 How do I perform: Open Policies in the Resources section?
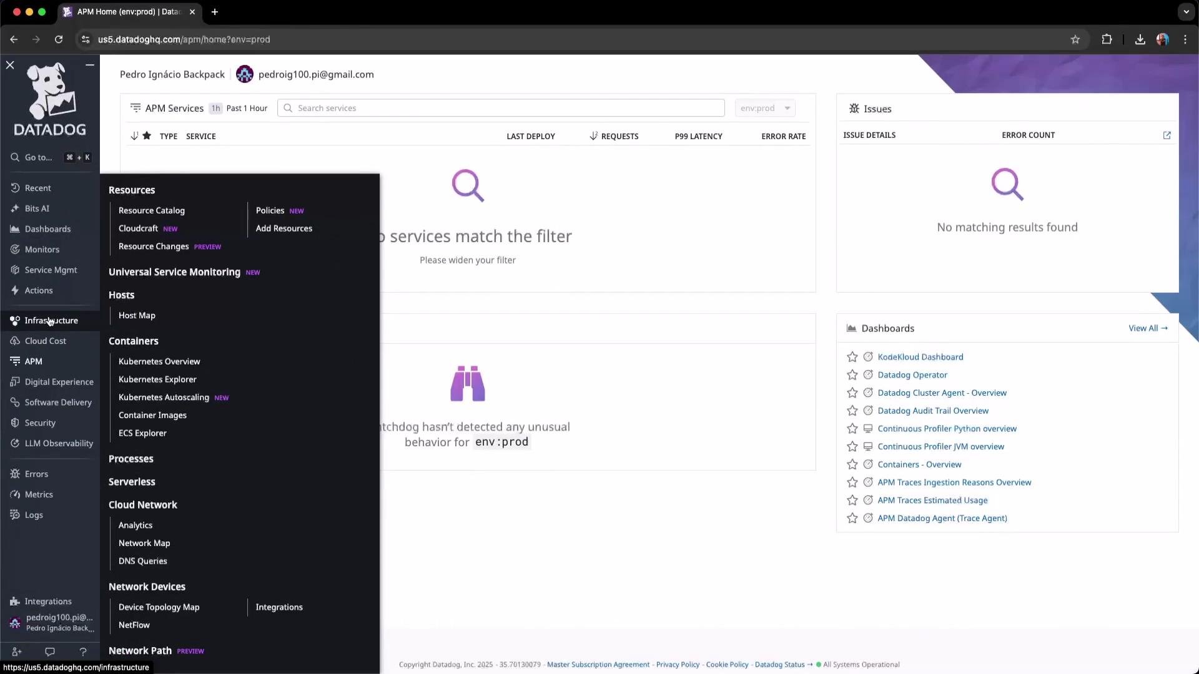[x=270, y=211]
